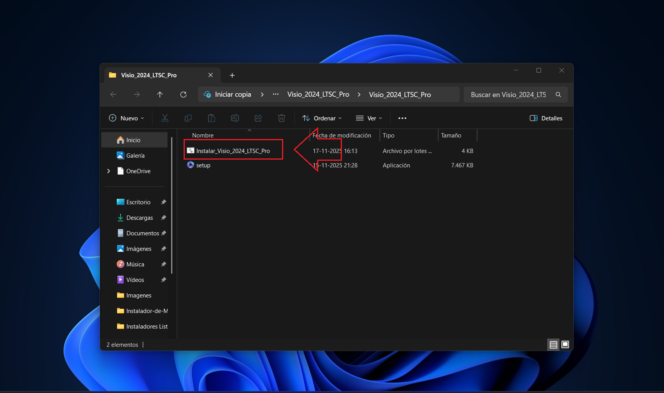Show hidden breadcrumb path ellipsis
Image resolution: width=664 pixels, height=393 pixels.
(x=275, y=94)
